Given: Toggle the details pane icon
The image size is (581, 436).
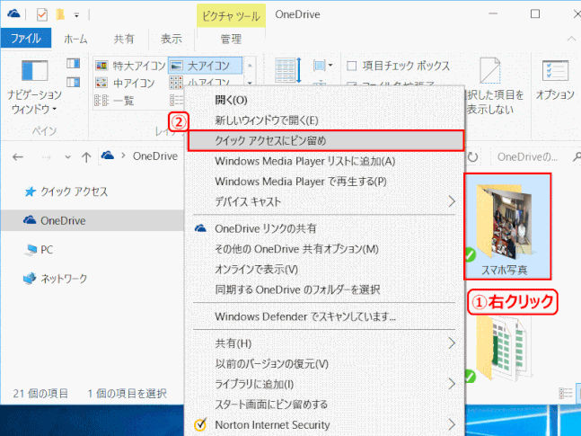Looking at the screenshot, I should 74,82.
